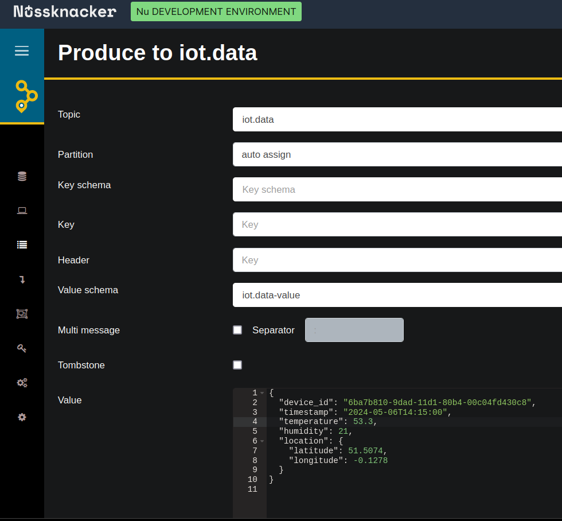Viewport: 562px width, 521px height.
Task: Click line number 4 in editor gutter
Action: tap(255, 422)
